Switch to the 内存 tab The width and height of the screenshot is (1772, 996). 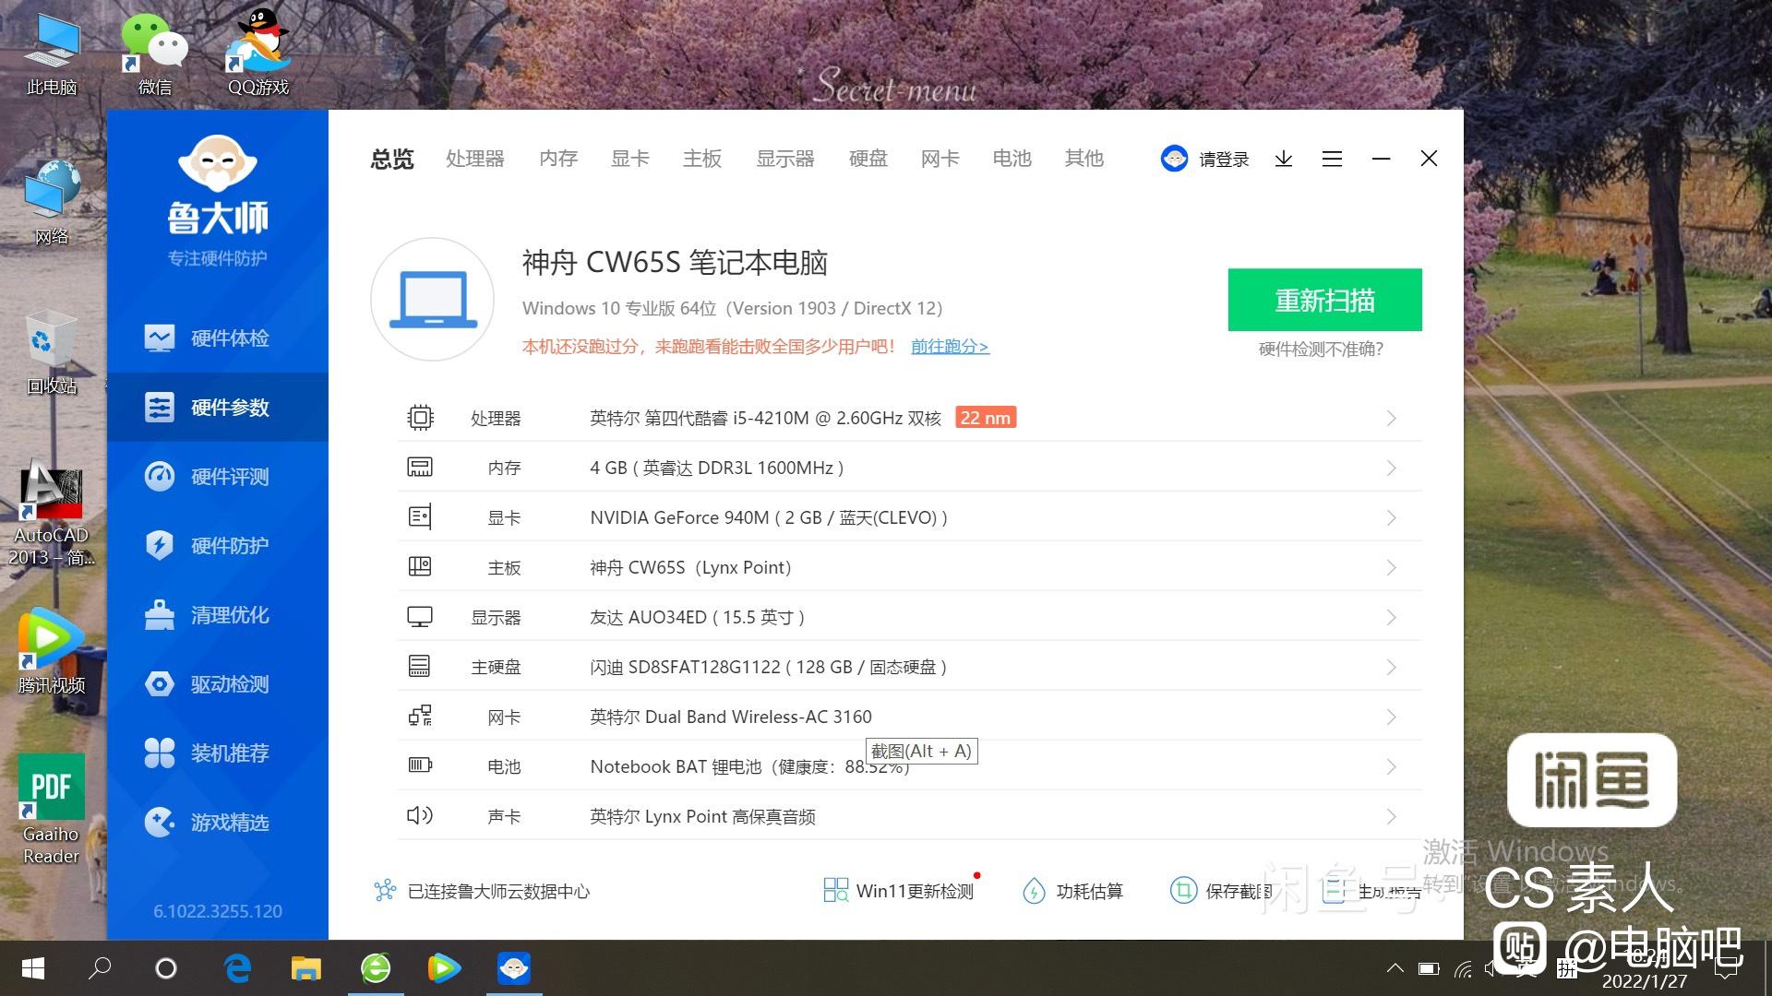tap(558, 159)
